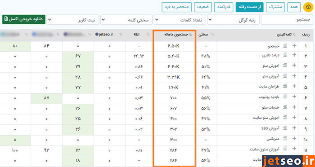Screen dimensions: 315x167
Task: Open the رتبه گوگل dropdown
Action: click(x=233, y=20)
